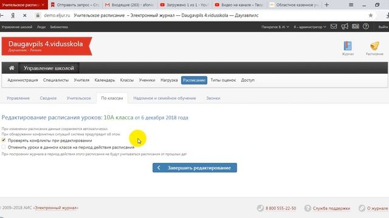The width and height of the screenshot is (389, 218).
Task: Open the Учителя menu item
Action: (81, 80)
